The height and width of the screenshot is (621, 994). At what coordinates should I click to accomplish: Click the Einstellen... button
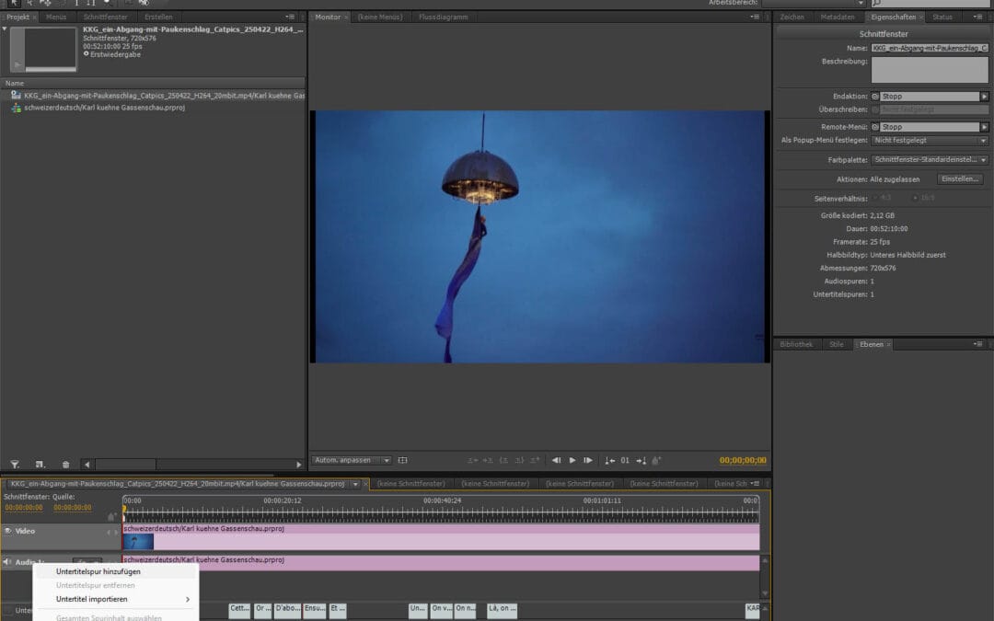tap(960, 178)
